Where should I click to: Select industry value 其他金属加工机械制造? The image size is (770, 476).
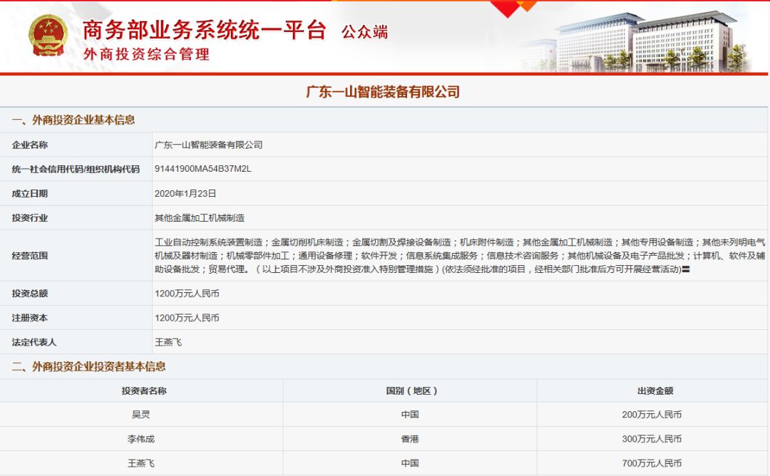point(200,218)
